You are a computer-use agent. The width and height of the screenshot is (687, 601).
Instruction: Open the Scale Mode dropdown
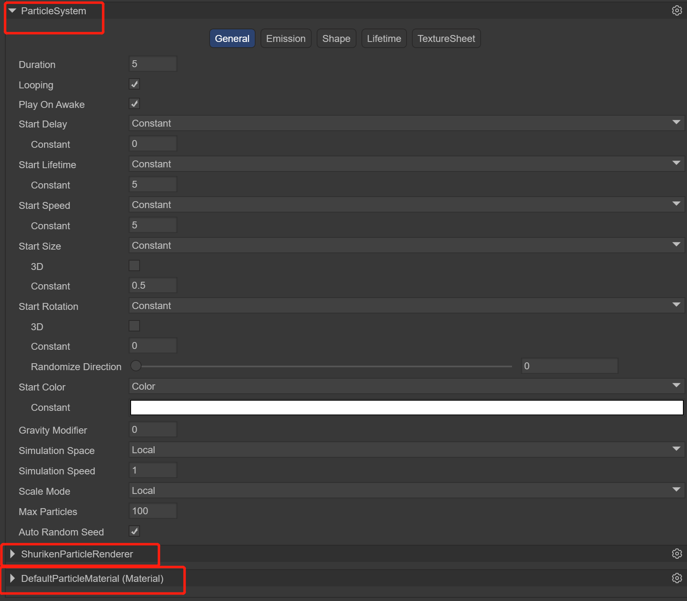click(406, 491)
